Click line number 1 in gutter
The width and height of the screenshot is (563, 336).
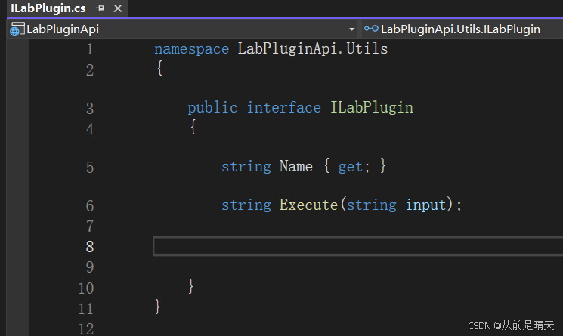[x=90, y=49]
